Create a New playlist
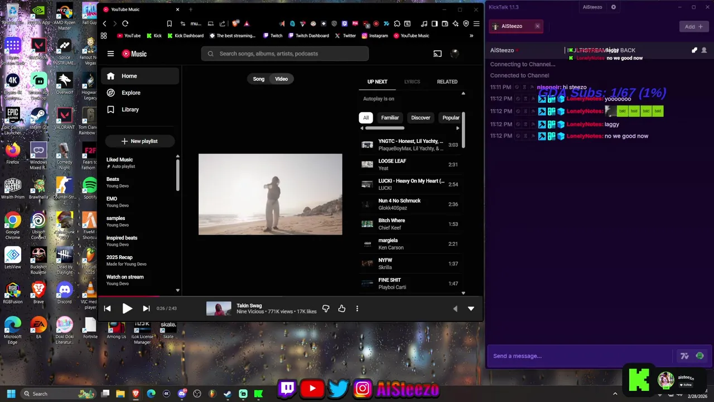The image size is (714, 402). [139, 141]
